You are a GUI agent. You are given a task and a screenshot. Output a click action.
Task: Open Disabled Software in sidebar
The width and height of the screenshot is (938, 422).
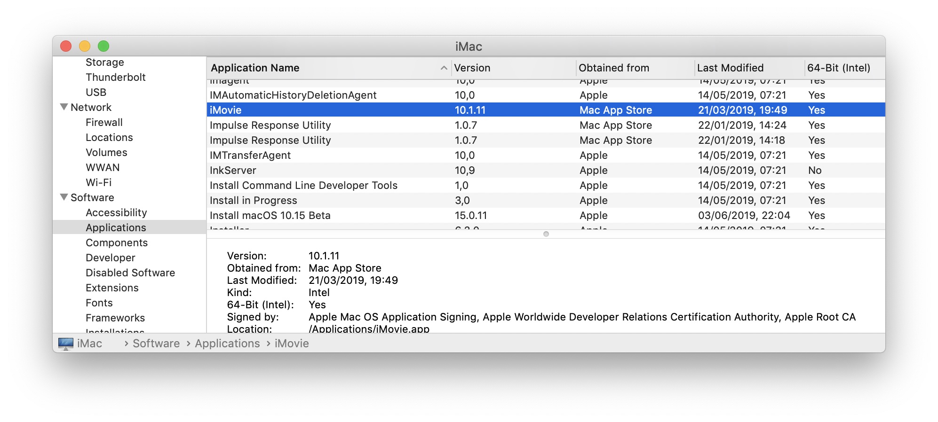tap(130, 273)
